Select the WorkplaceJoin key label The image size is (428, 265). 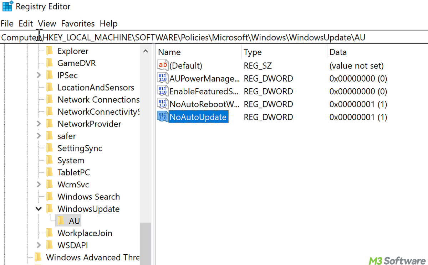pyautogui.click(x=85, y=233)
